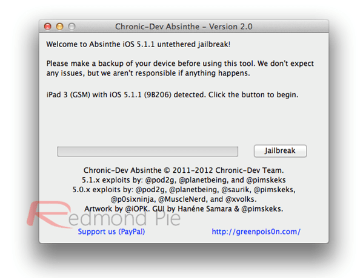The image size is (363, 278).
Task: Click the empty jailbreak progress bar
Action: (147, 152)
